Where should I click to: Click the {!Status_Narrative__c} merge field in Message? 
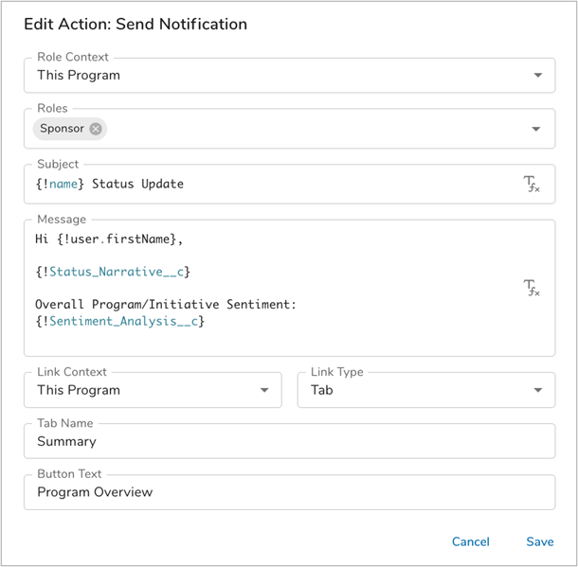(113, 272)
